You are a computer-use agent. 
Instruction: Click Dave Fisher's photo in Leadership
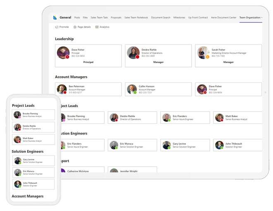63,53
